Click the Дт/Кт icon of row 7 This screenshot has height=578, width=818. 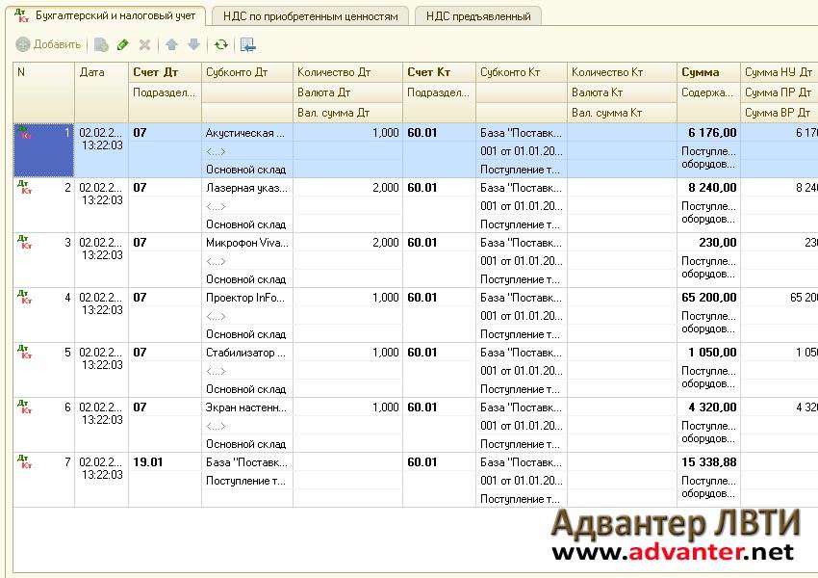tap(24, 461)
